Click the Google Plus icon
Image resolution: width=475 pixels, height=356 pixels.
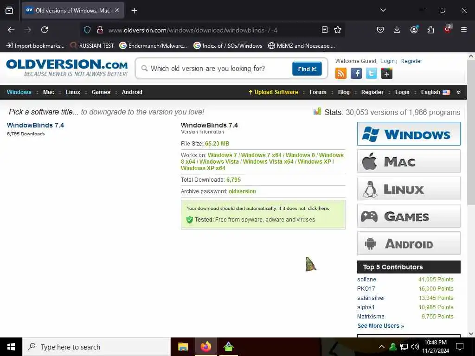pyautogui.click(x=387, y=73)
